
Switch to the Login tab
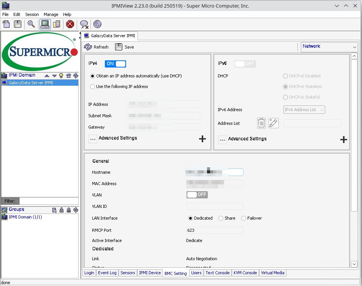tap(89, 273)
